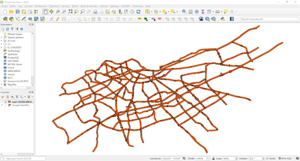Expand the C:\ drive node
This screenshot has height=161, width=300.
pos(1,44)
